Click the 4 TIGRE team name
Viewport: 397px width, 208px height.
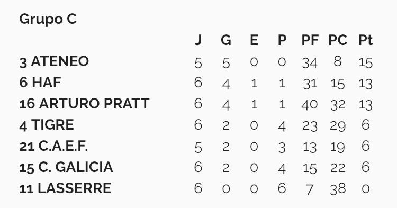click(x=47, y=125)
